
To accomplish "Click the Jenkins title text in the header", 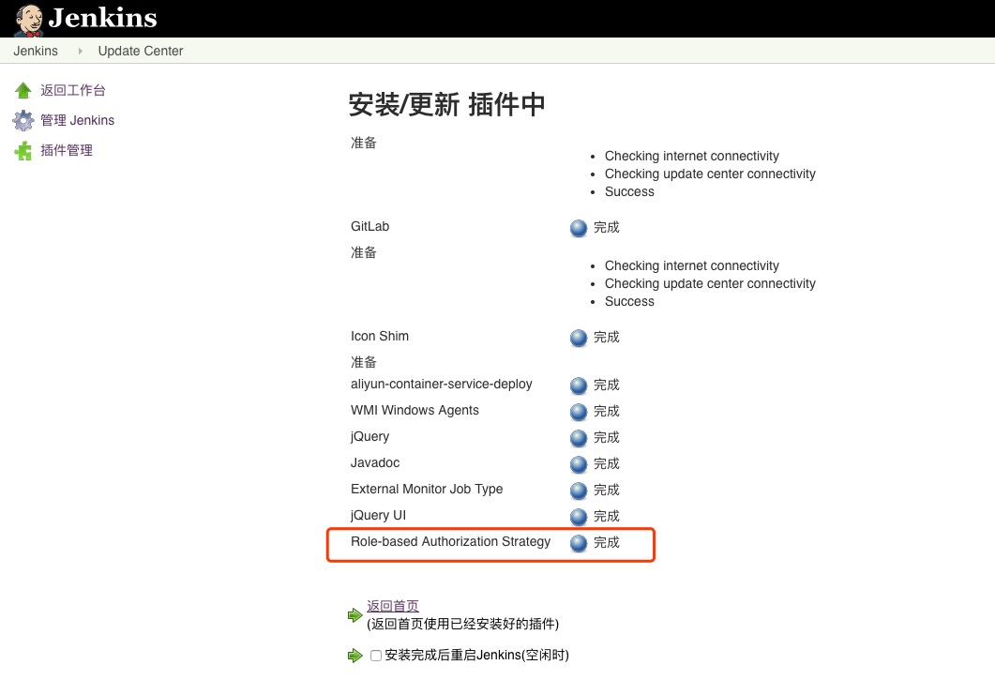I will 103,18.
